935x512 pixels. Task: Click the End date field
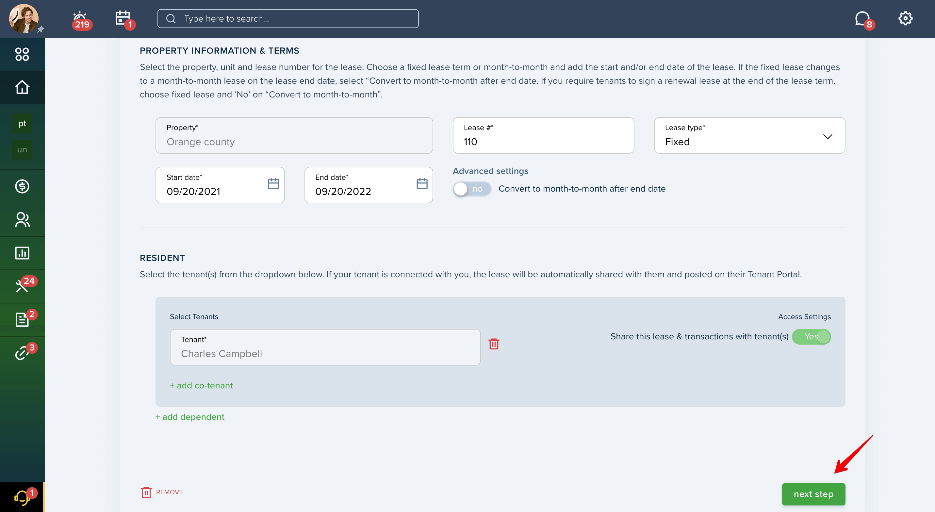click(369, 185)
